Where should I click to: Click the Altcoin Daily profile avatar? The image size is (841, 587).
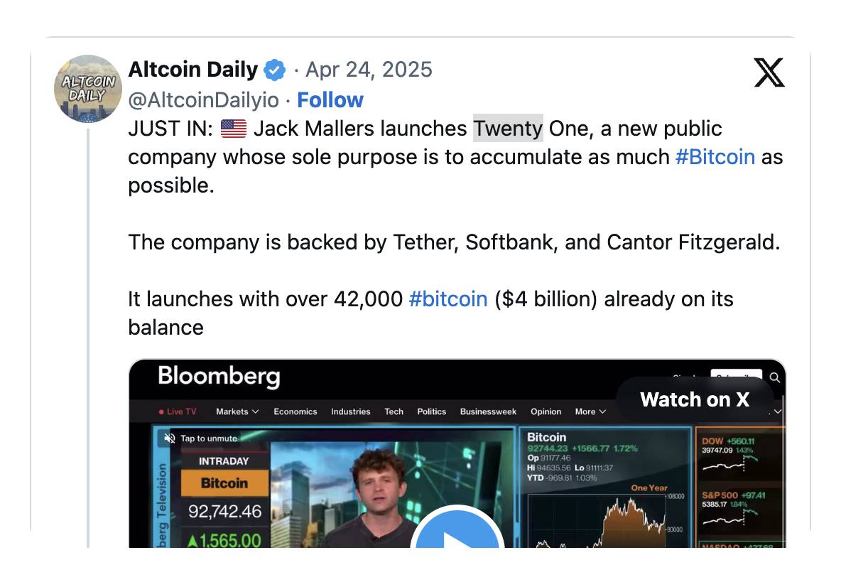point(88,88)
